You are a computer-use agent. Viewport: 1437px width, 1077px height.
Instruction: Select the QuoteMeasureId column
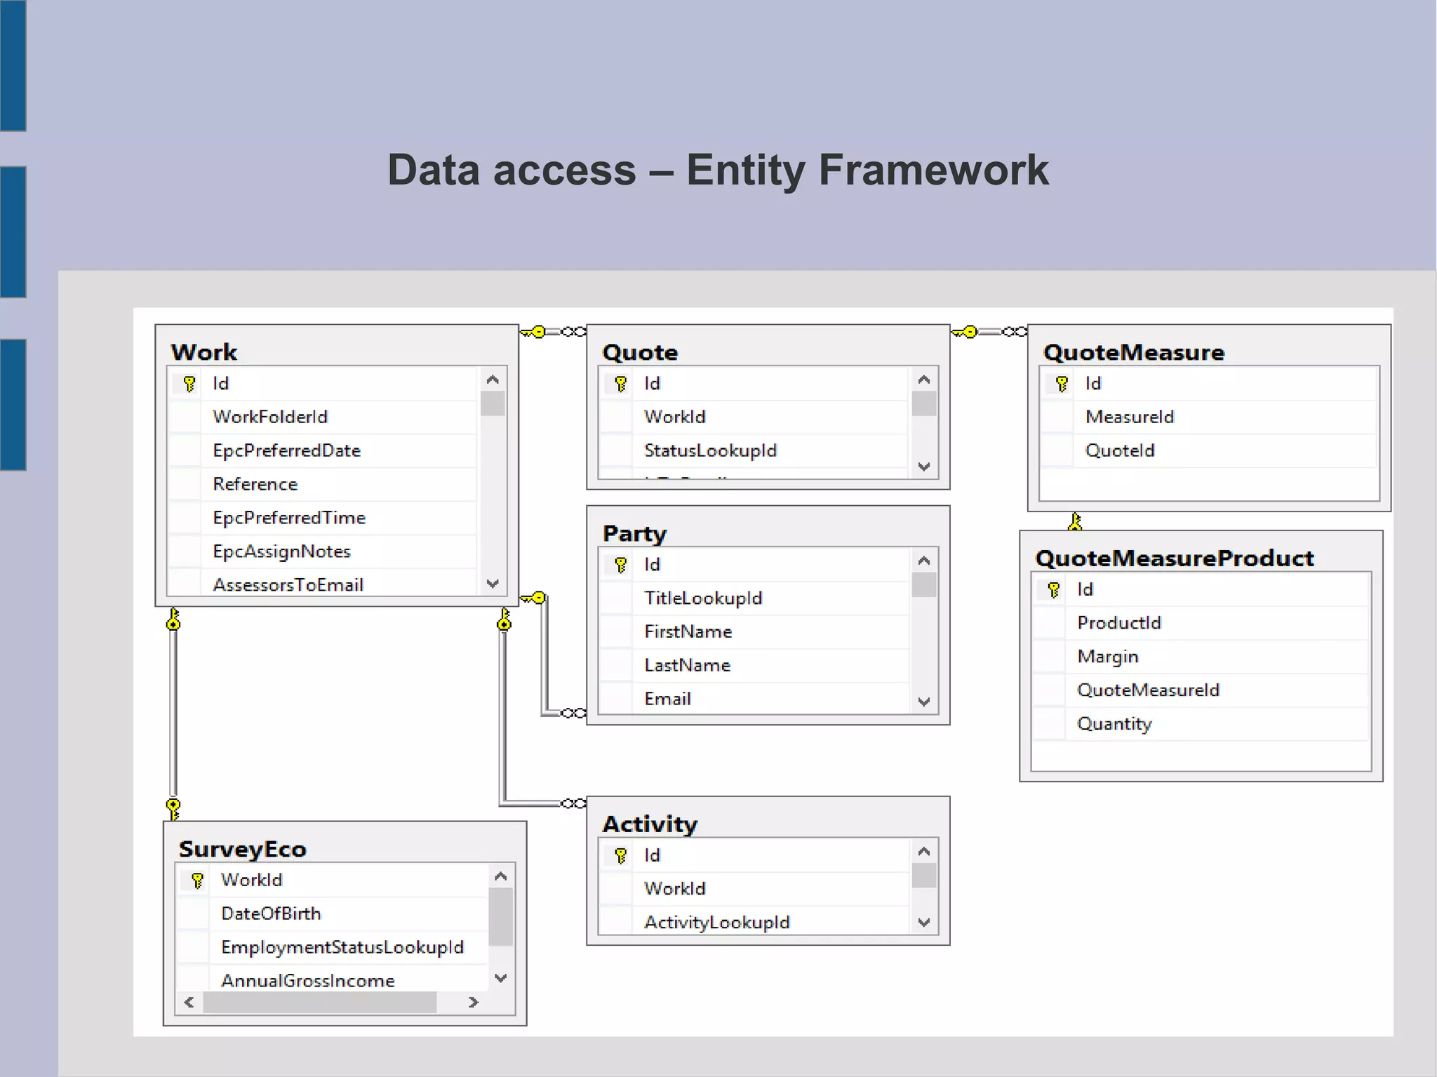(1201, 690)
